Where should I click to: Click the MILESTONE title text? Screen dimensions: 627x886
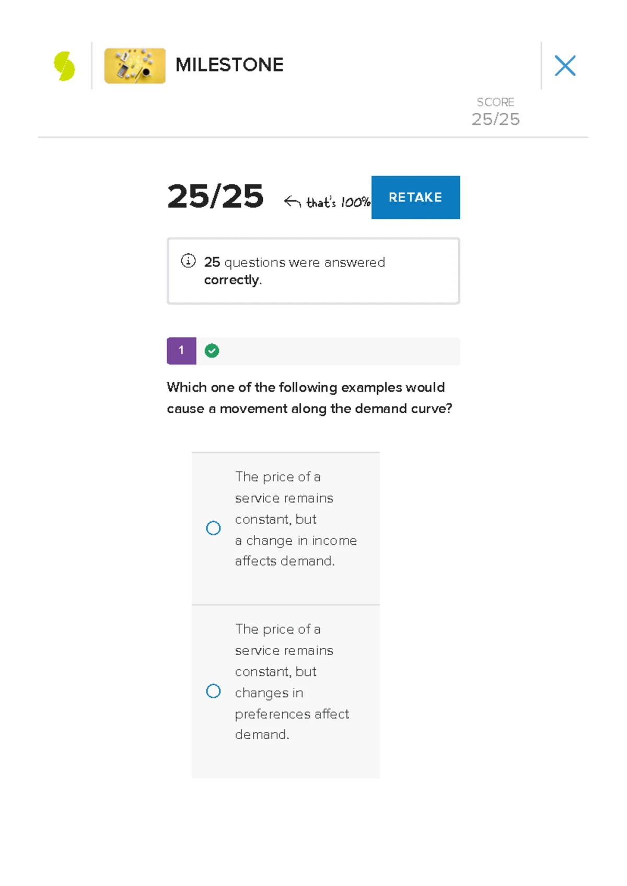point(229,65)
